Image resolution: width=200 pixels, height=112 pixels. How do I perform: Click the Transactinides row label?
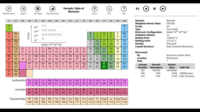pyautogui.click(x=18, y=99)
